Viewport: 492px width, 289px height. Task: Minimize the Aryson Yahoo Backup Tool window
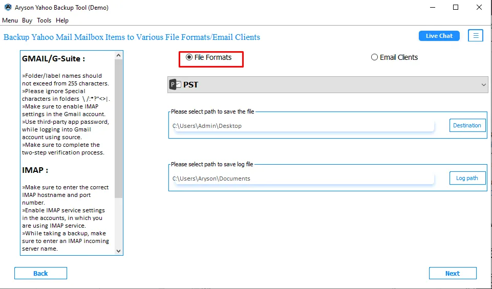(x=433, y=7)
